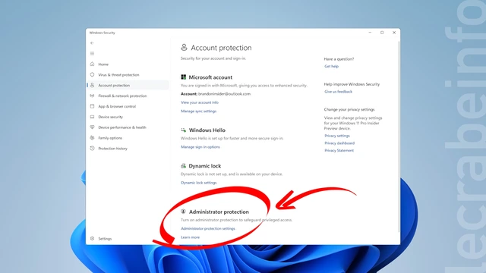Click the Protection history clock icon
Screen dimensions: 486x273
point(92,149)
